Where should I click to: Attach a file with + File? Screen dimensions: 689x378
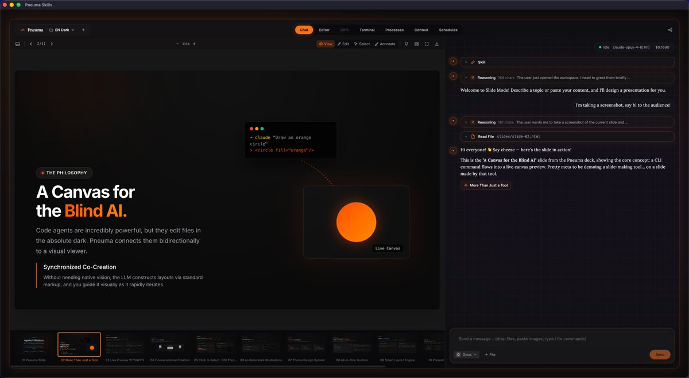coord(490,354)
